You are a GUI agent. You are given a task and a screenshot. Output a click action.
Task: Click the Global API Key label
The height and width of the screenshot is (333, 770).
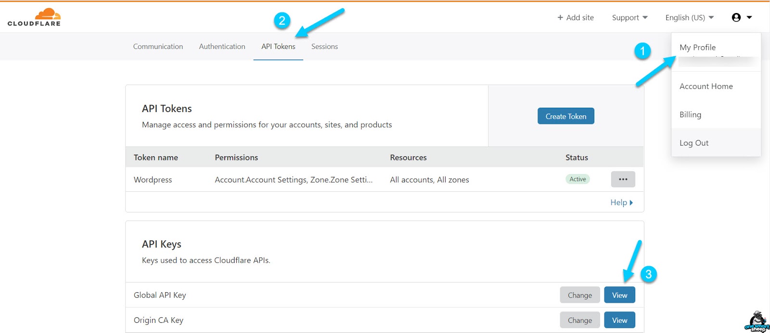coord(160,295)
